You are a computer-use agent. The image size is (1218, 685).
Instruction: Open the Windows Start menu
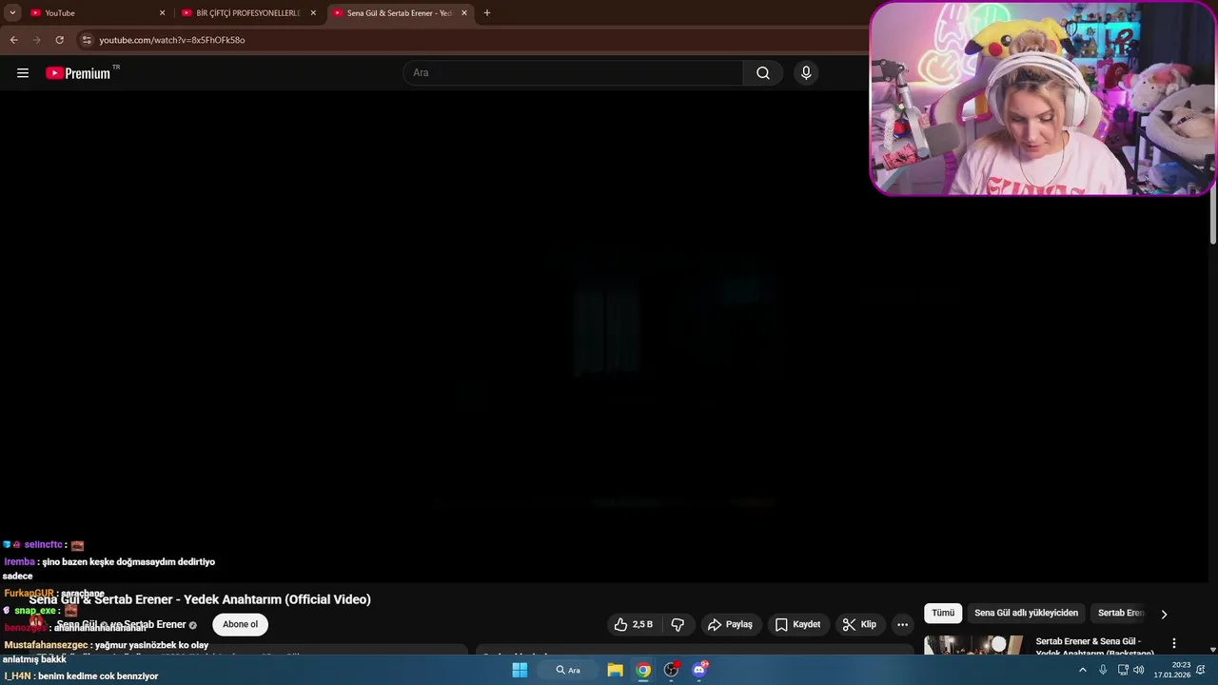[x=520, y=670]
